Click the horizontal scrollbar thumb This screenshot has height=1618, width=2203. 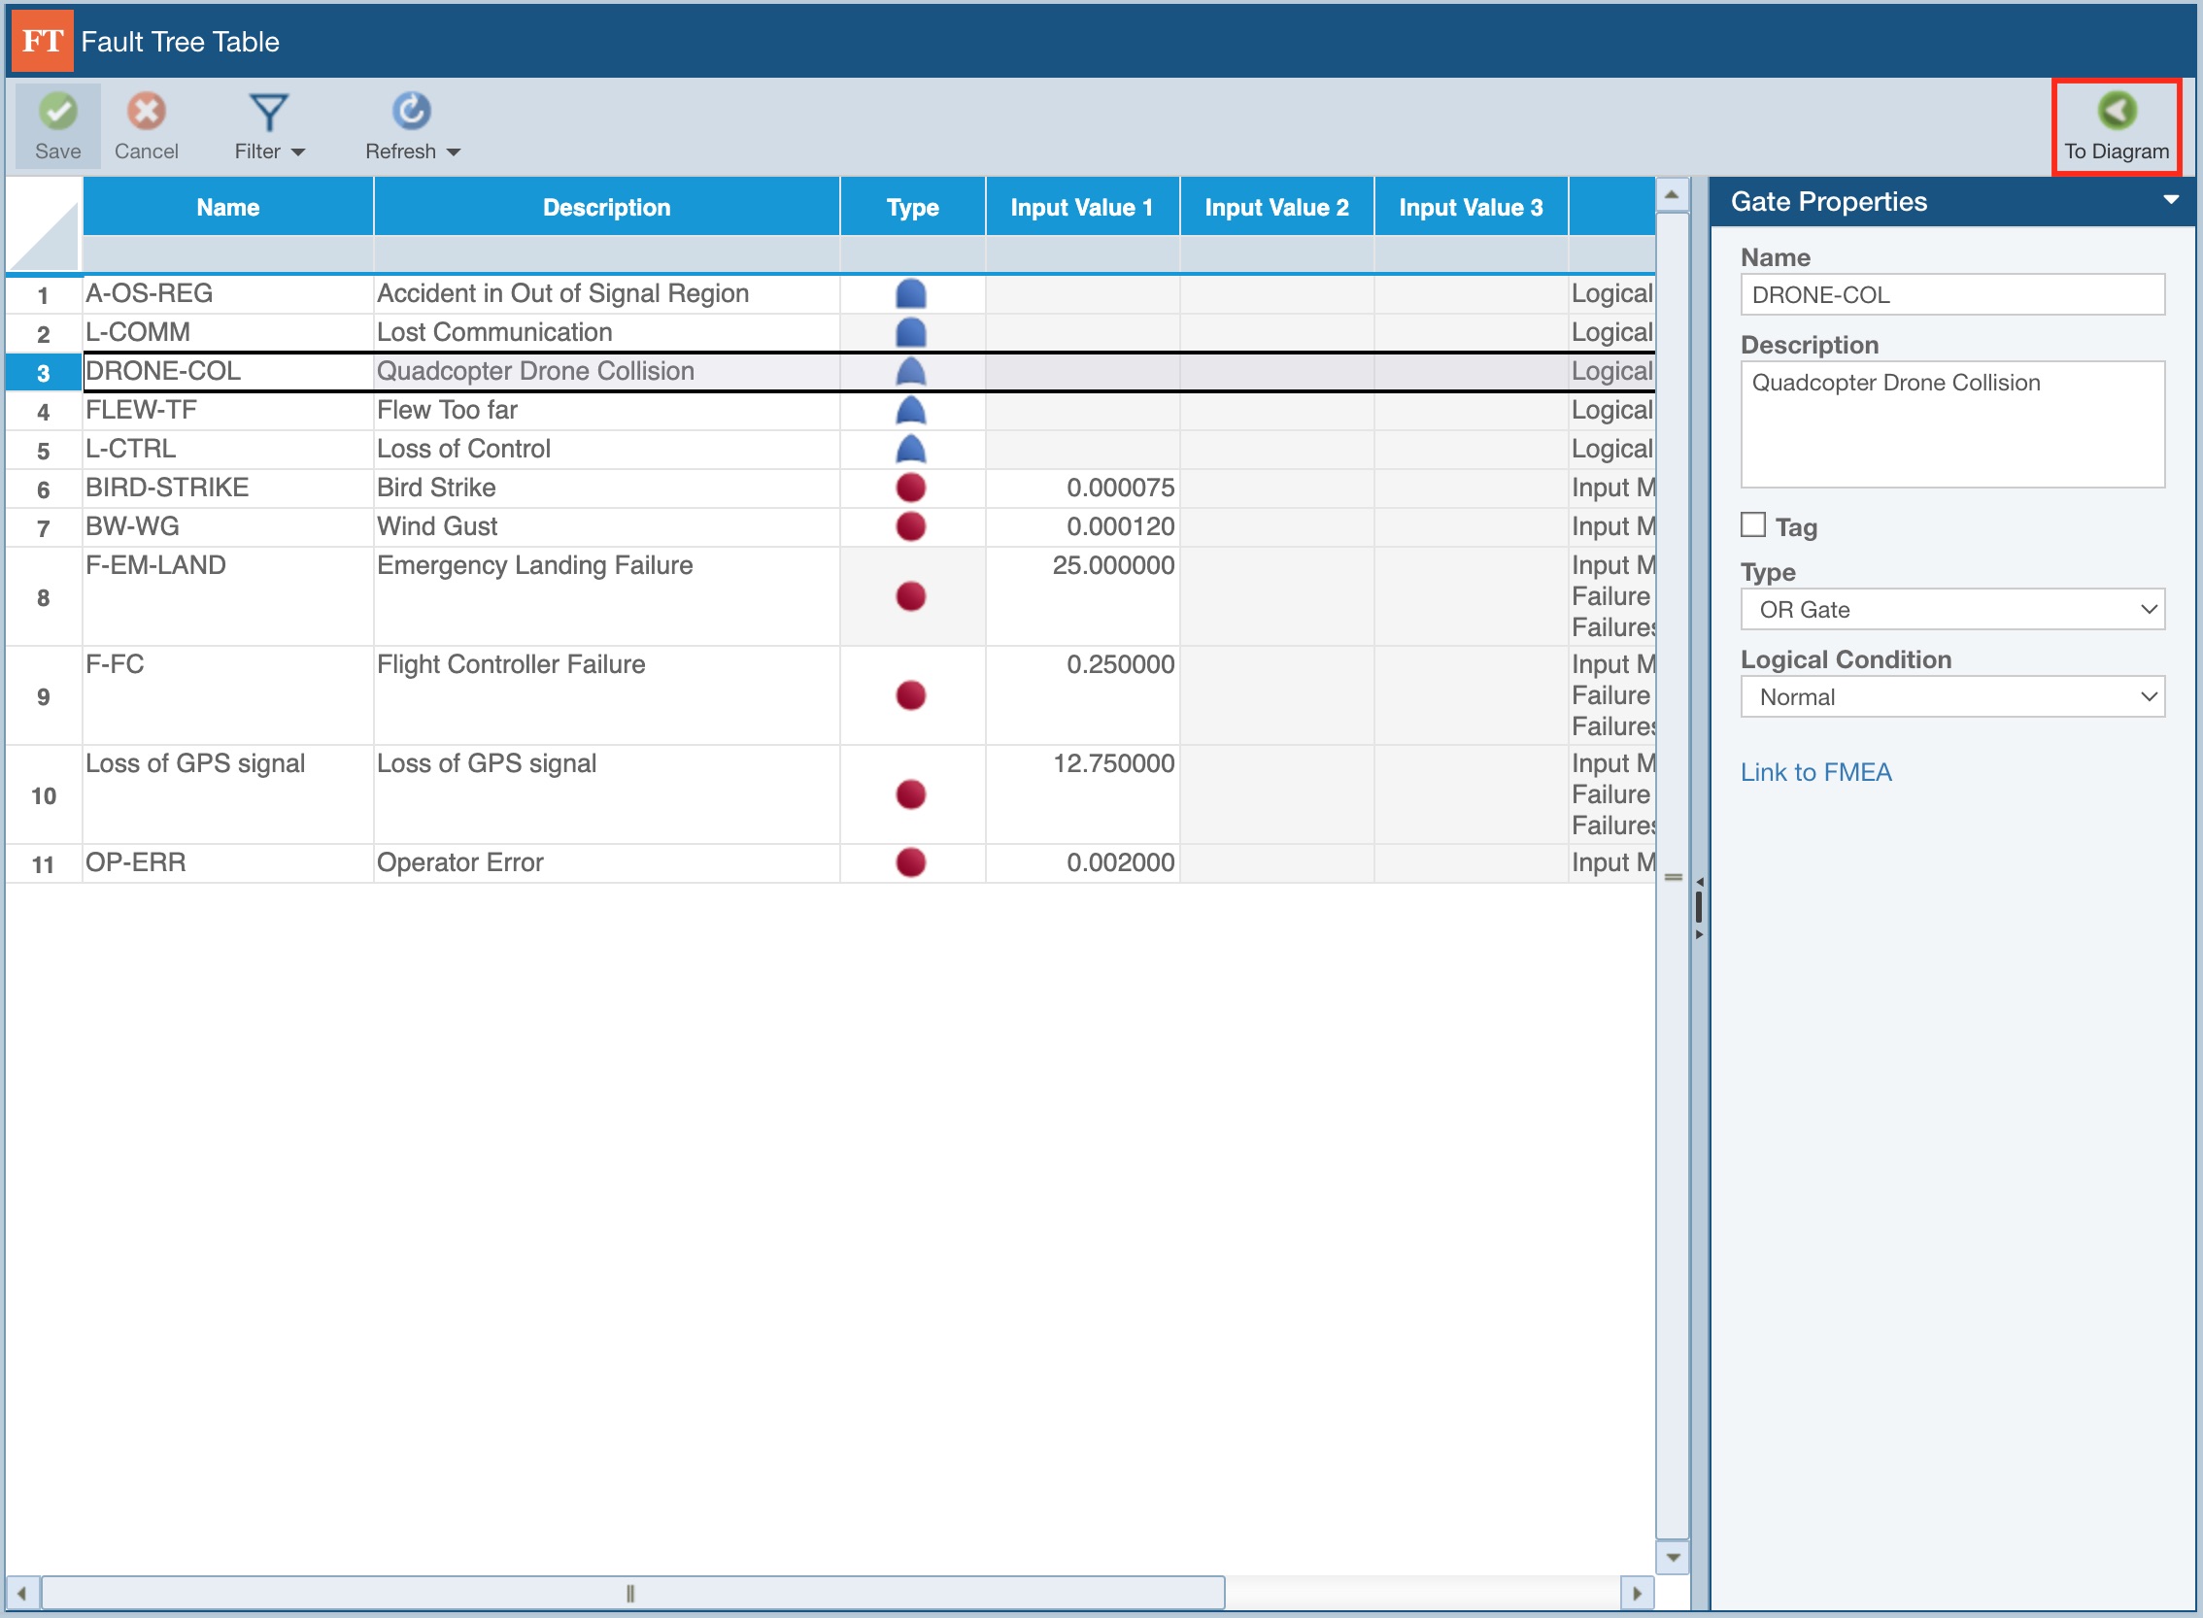[x=631, y=1594]
